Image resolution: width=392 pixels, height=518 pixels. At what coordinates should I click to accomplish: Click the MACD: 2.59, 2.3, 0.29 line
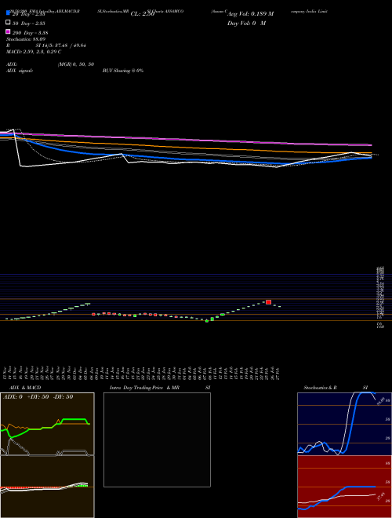pos(34,52)
